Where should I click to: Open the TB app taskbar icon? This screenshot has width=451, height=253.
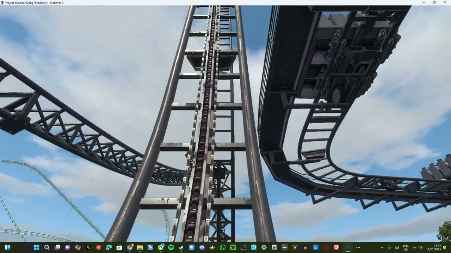150,247
